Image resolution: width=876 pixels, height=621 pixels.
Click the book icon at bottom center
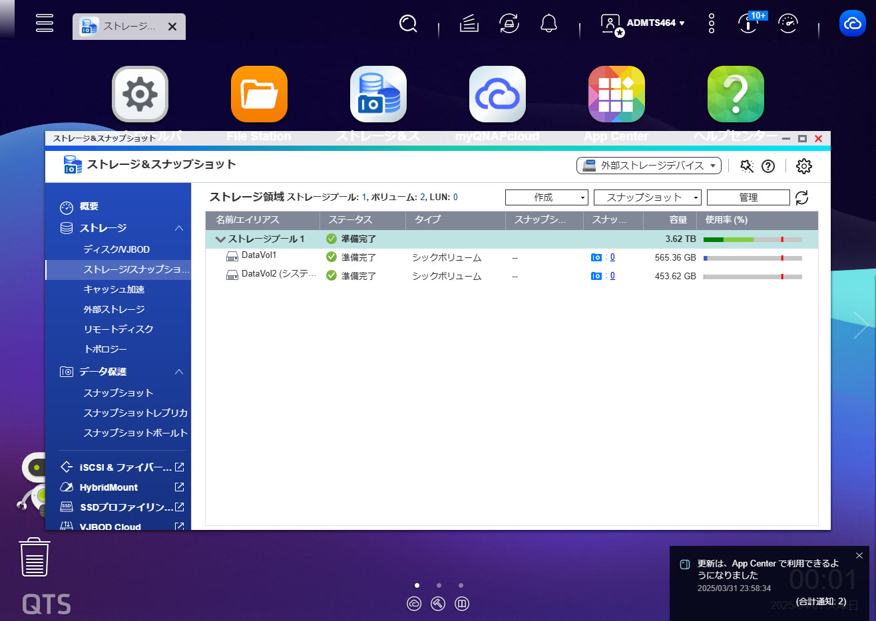462,604
